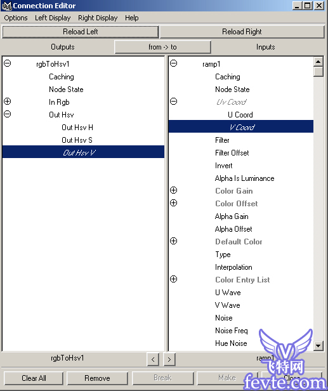Image resolution: width=328 pixels, height=391 pixels.
Task: Select Color Offset input attribute
Action: tap(237, 204)
